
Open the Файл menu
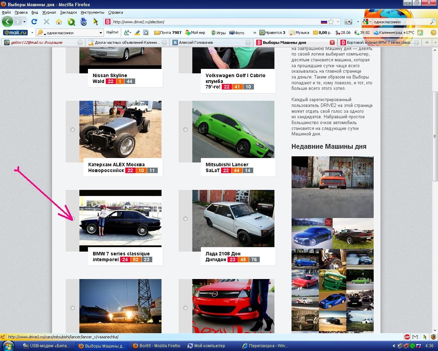[x=6, y=12]
